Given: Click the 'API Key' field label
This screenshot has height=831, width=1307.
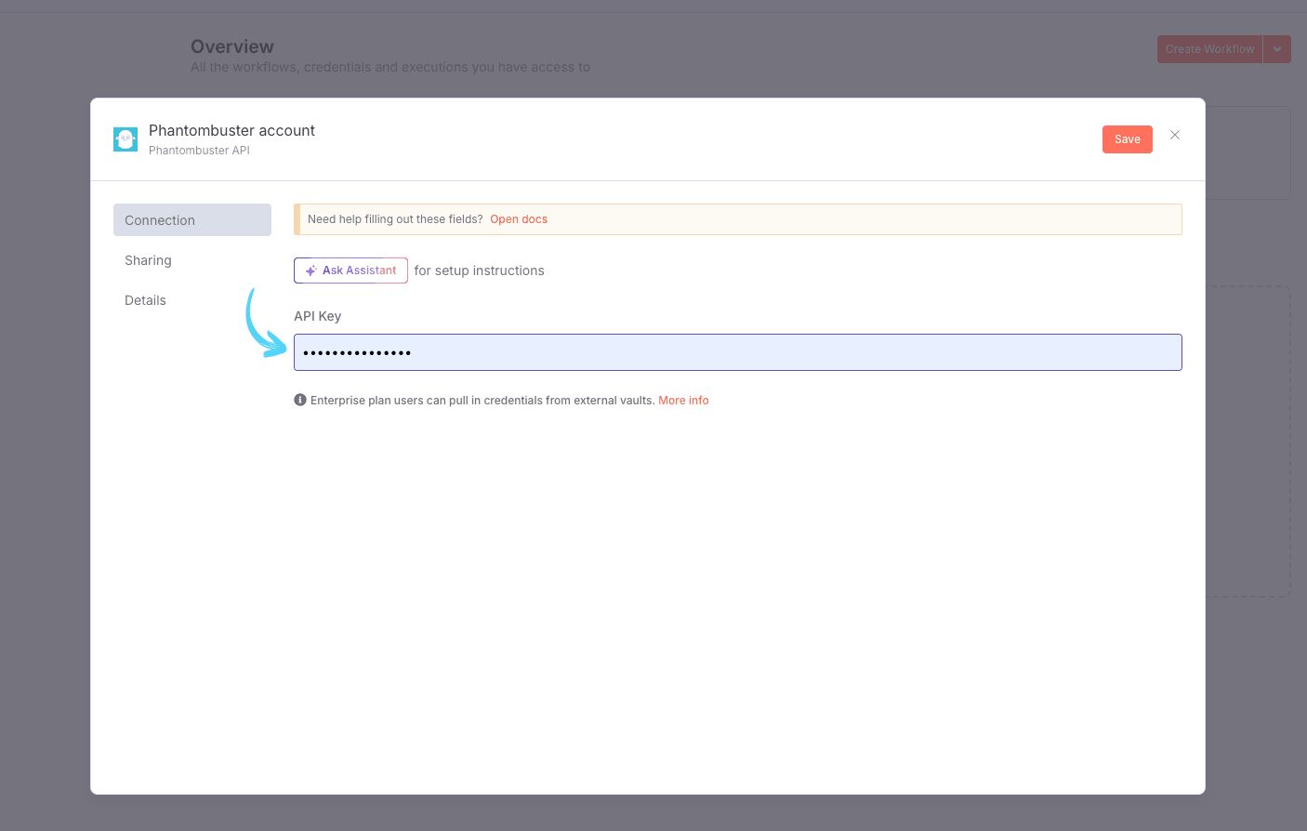Looking at the screenshot, I should pyautogui.click(x=317, y=316).
